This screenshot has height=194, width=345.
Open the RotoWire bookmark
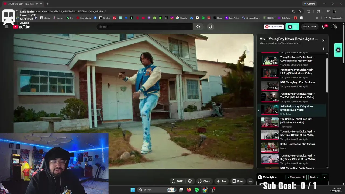[x=284, y=18]
